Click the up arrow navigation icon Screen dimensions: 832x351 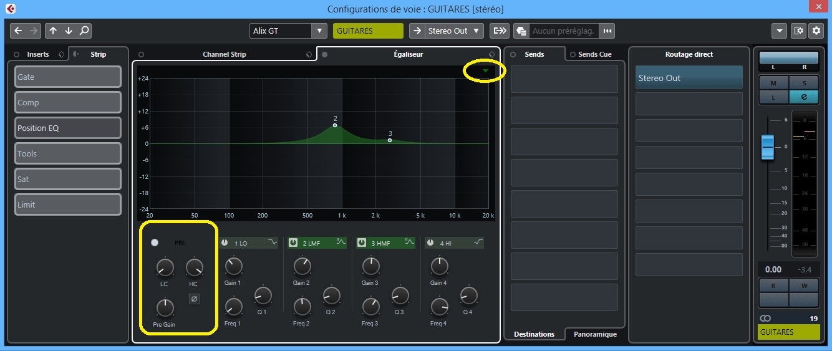pos(53,31)
